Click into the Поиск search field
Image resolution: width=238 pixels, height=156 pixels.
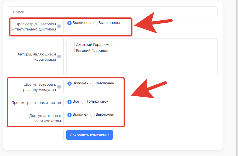pos(113,12)
